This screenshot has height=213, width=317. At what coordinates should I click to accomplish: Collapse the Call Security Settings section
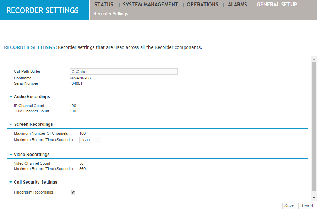[11, 182]
